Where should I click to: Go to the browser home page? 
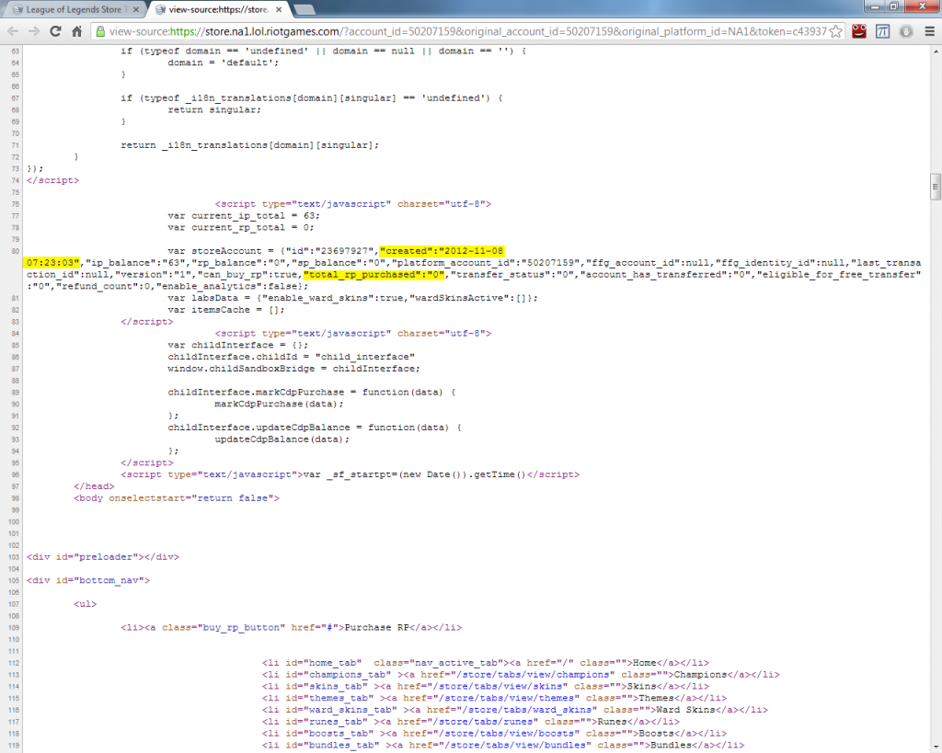click(77, 30)
